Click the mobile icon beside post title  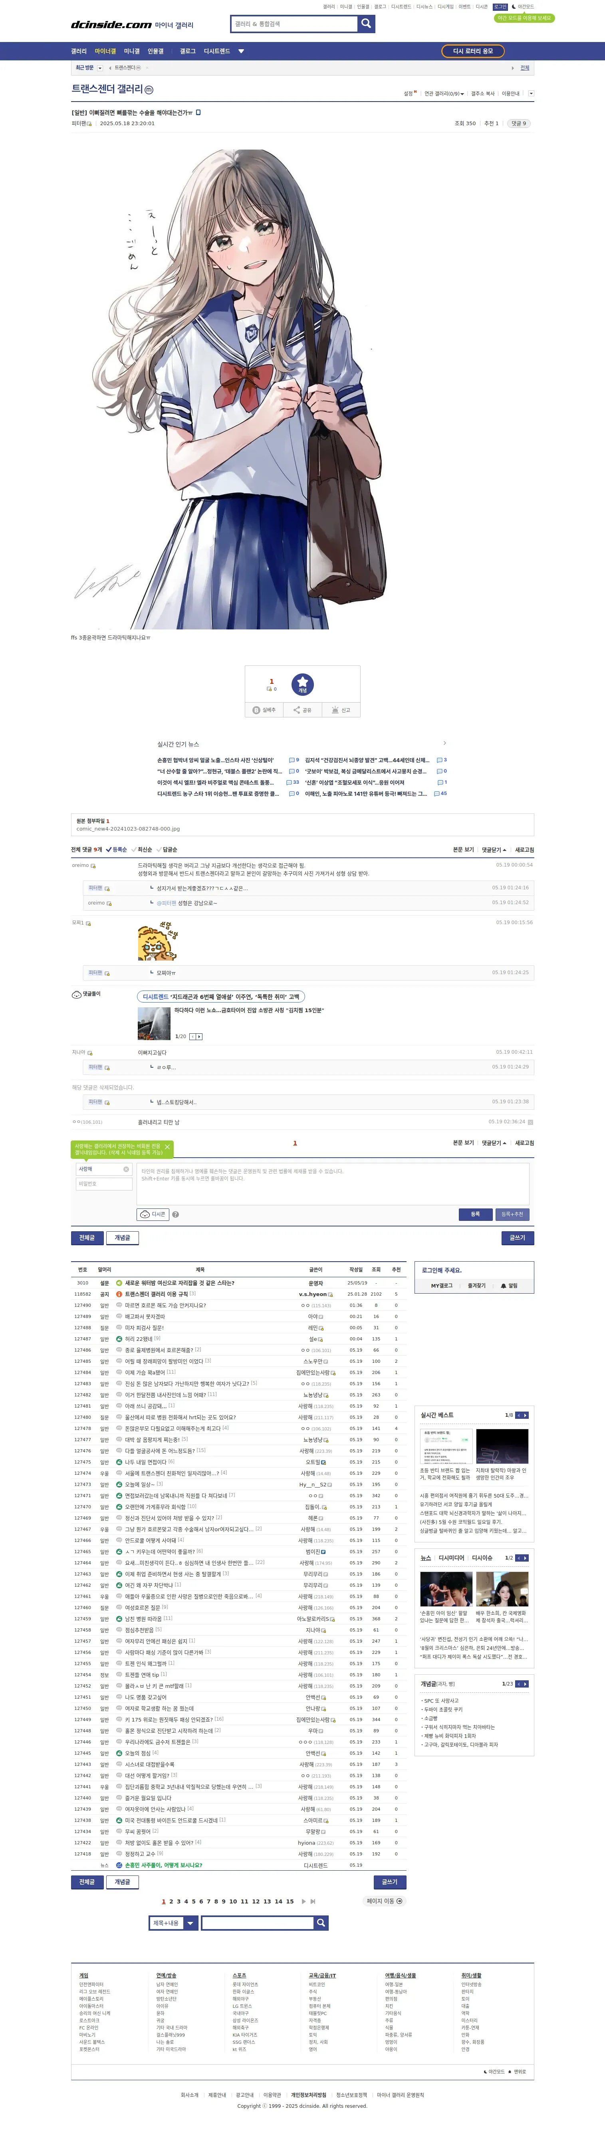(198, 112)
